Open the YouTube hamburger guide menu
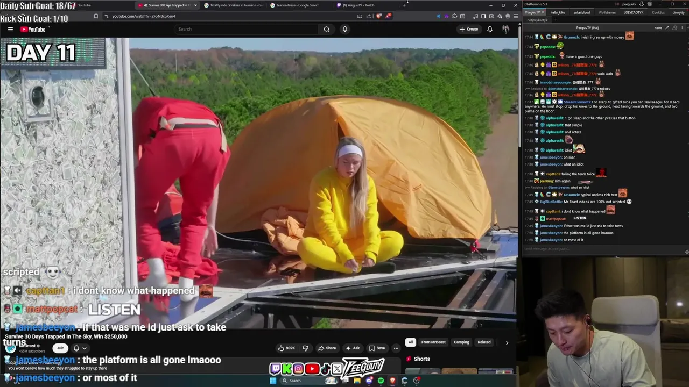This screenshot has width=689, height=387. (10, 29)
